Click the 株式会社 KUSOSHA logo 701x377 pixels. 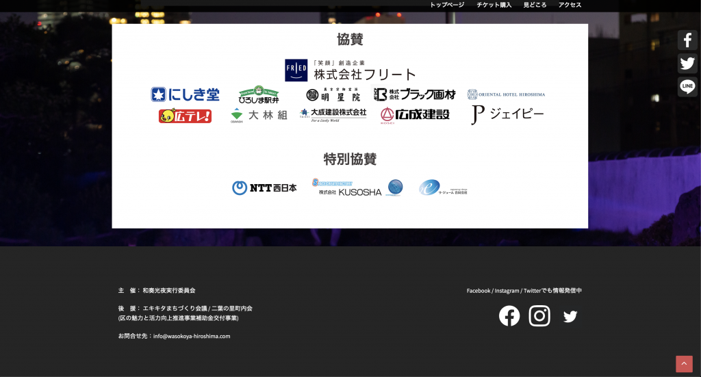[x=357, y=187]
